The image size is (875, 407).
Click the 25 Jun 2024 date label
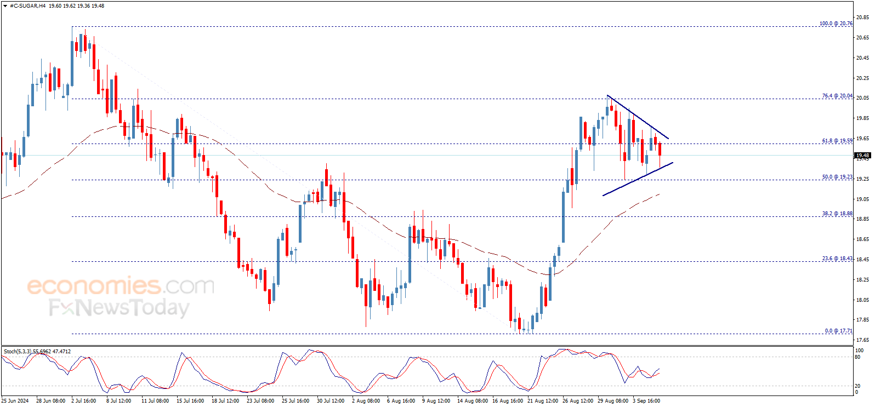[15, 401]
